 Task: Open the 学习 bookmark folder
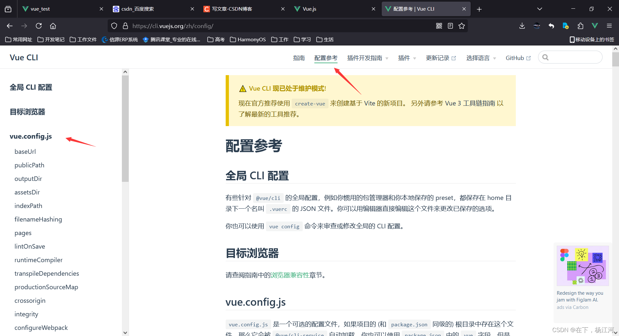coord(302,39)
